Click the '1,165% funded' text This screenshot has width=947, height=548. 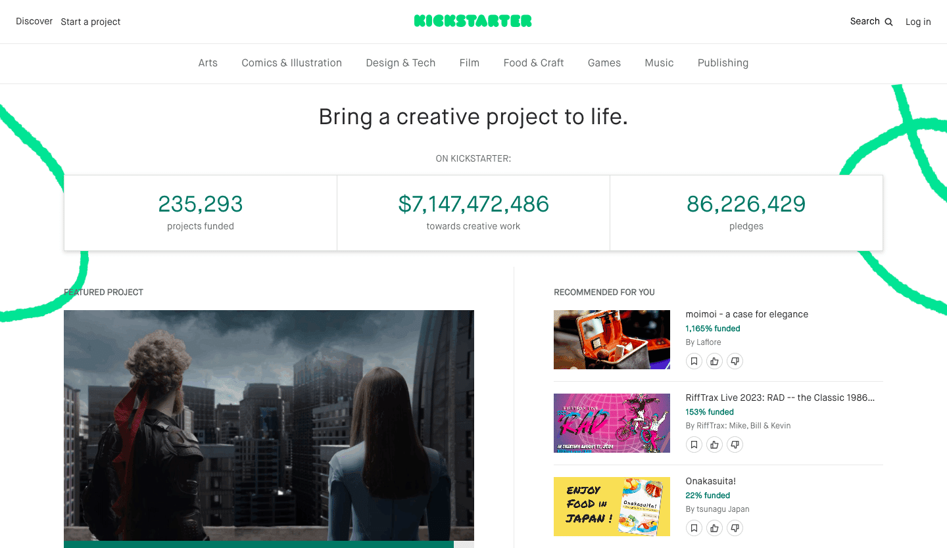tap(713, 329)
